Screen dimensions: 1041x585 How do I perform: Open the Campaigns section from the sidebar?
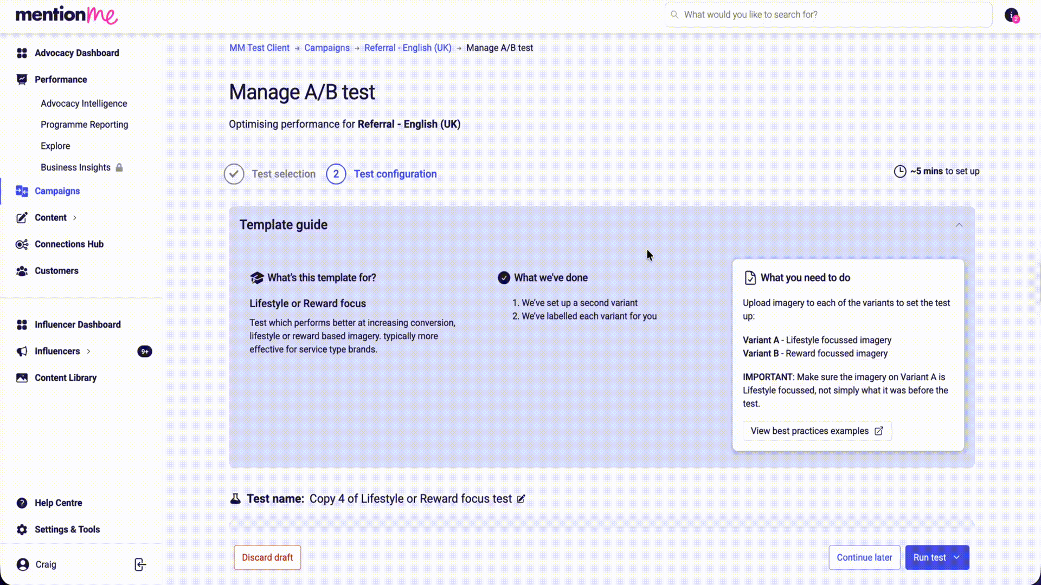pyautogui.click(x=57, y=191)
